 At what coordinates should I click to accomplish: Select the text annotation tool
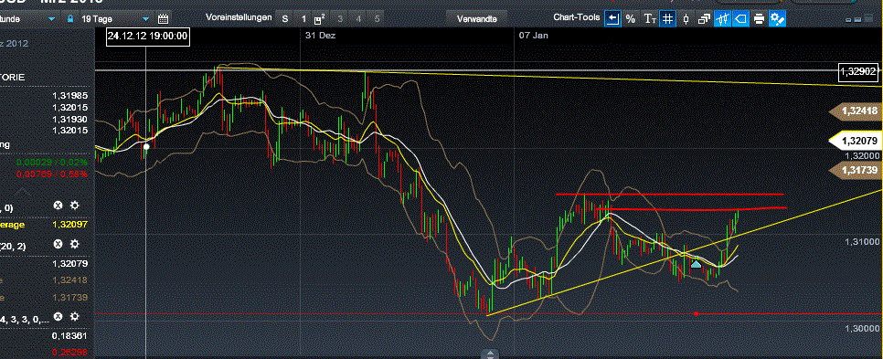[x=650, y=19]
